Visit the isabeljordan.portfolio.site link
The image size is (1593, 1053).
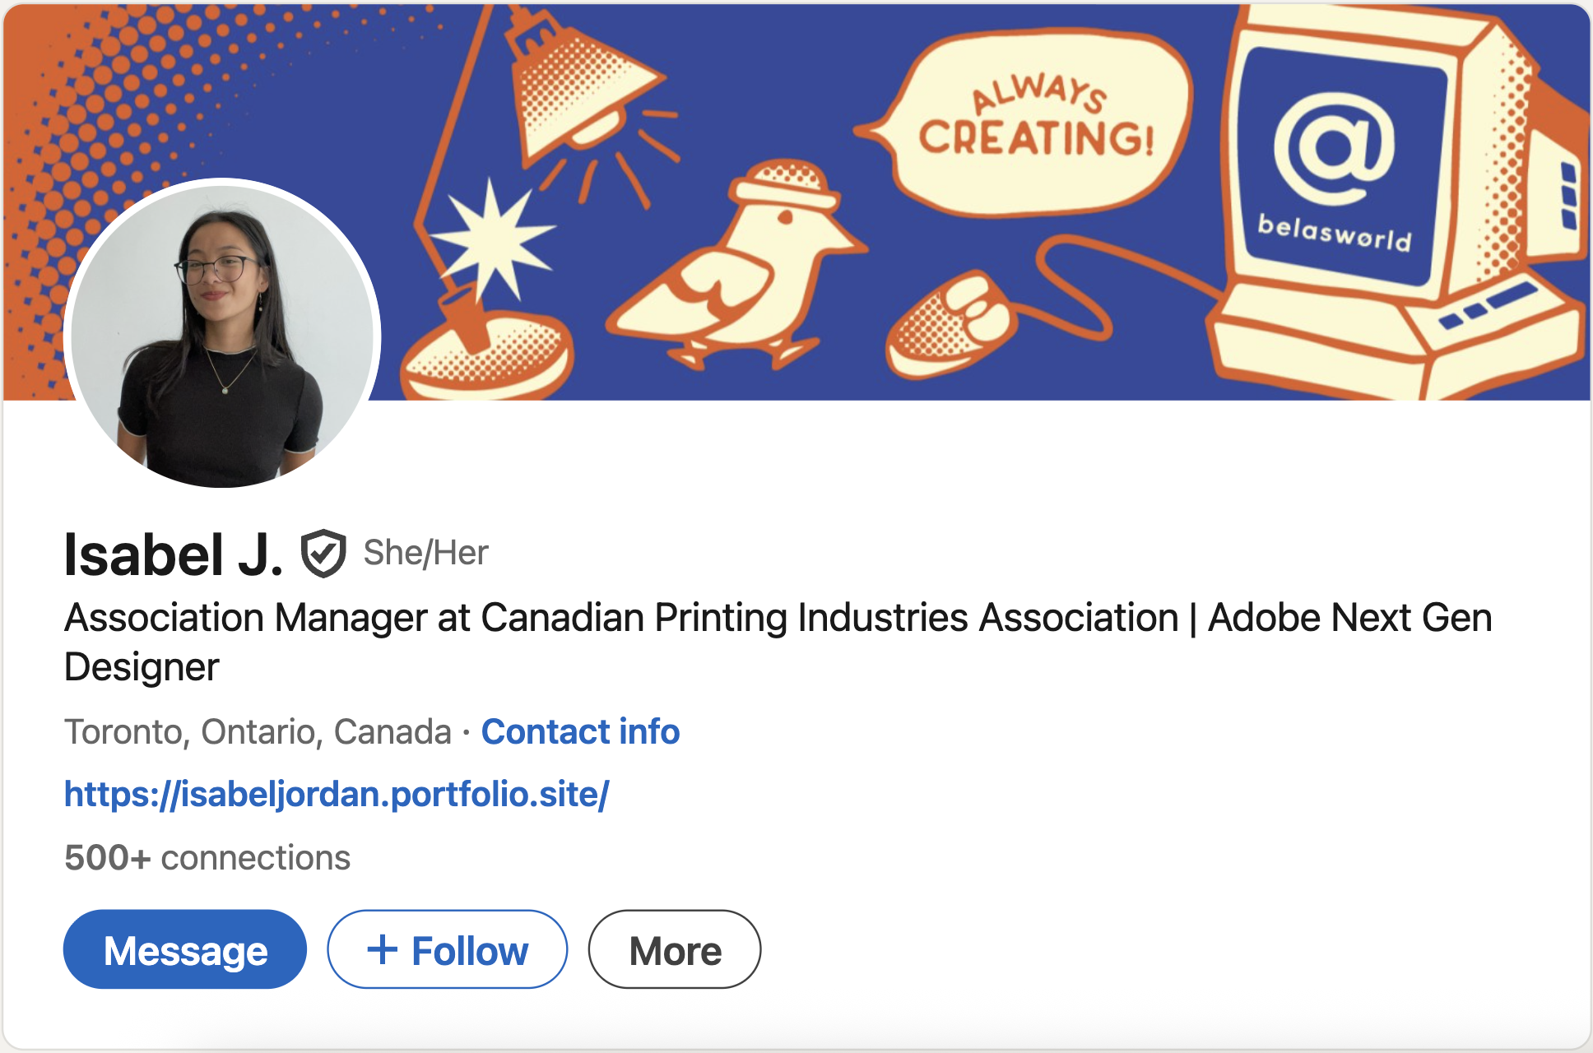(x=337, y=794)
